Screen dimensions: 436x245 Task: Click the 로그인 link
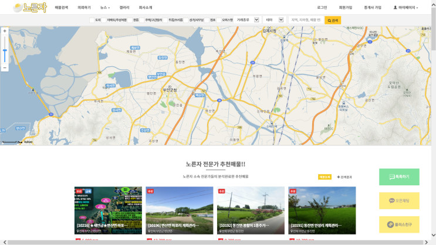click(322, 8)
